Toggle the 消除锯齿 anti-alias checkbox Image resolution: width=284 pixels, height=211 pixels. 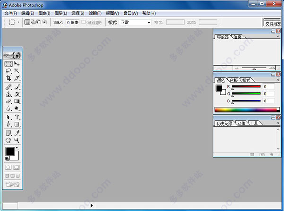83,22
